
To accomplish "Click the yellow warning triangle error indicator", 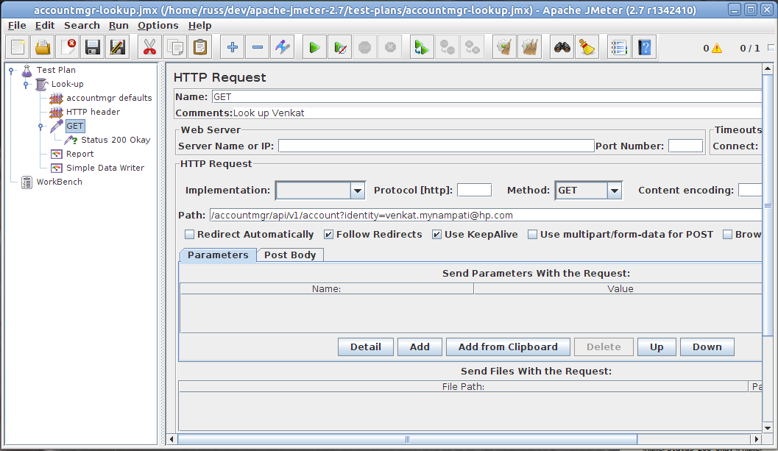I will pyautogui.click(x=717, y=48).
